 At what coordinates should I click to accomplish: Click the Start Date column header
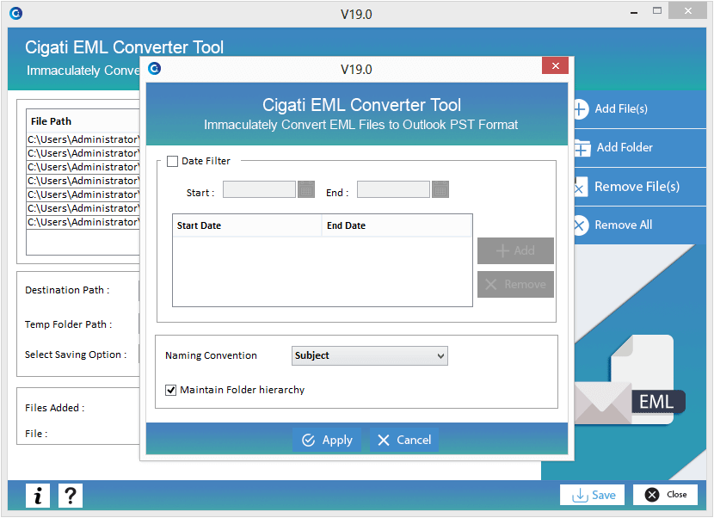click(x=247, y=225)
